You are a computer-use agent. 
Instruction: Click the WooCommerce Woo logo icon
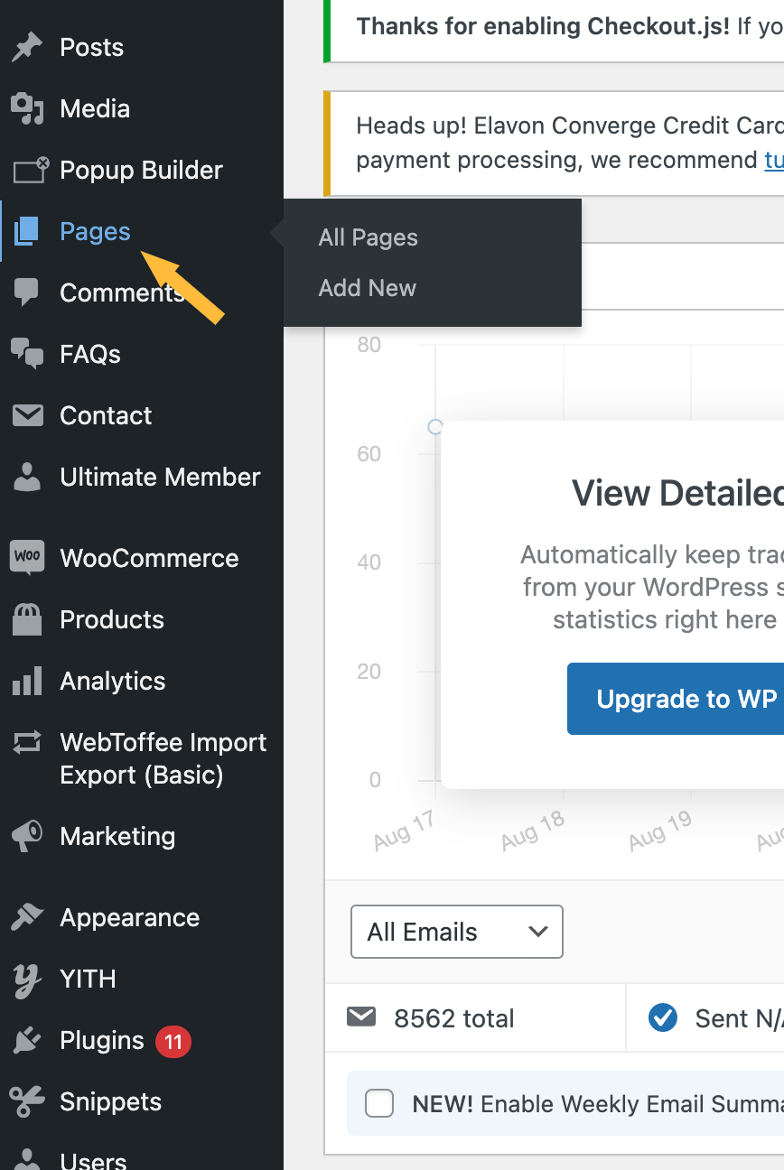tap(27, 557)
